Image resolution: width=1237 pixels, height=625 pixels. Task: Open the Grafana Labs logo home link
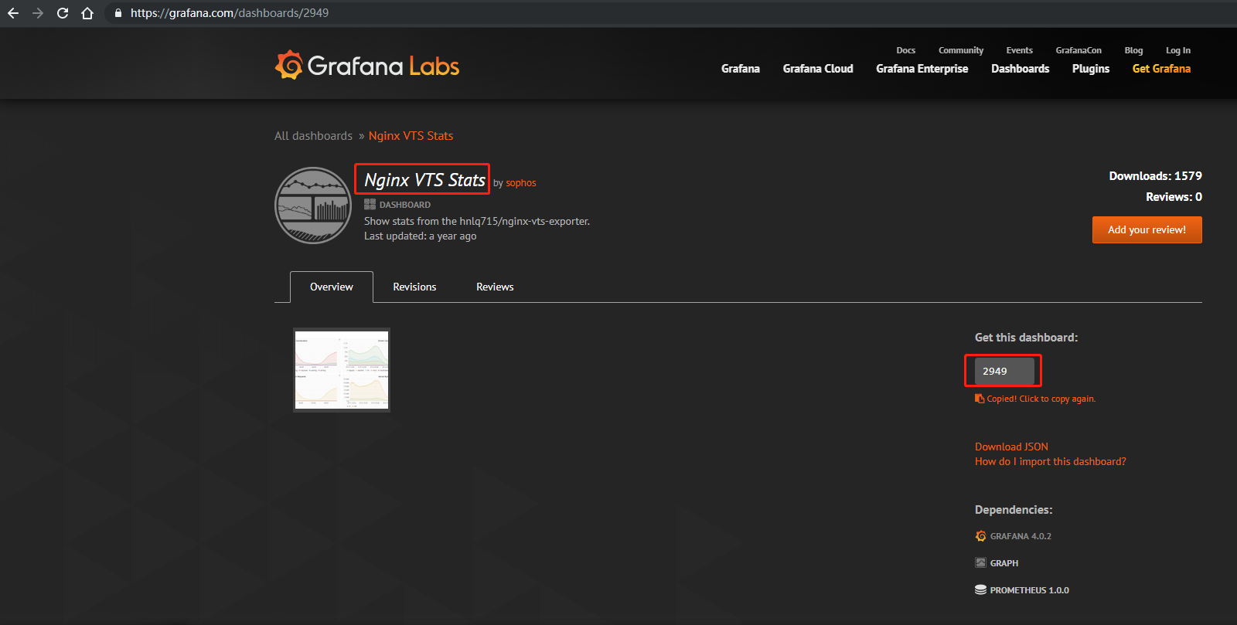[367, 66]
